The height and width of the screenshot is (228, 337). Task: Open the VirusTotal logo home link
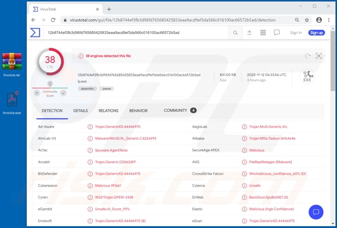pos(35,33)
